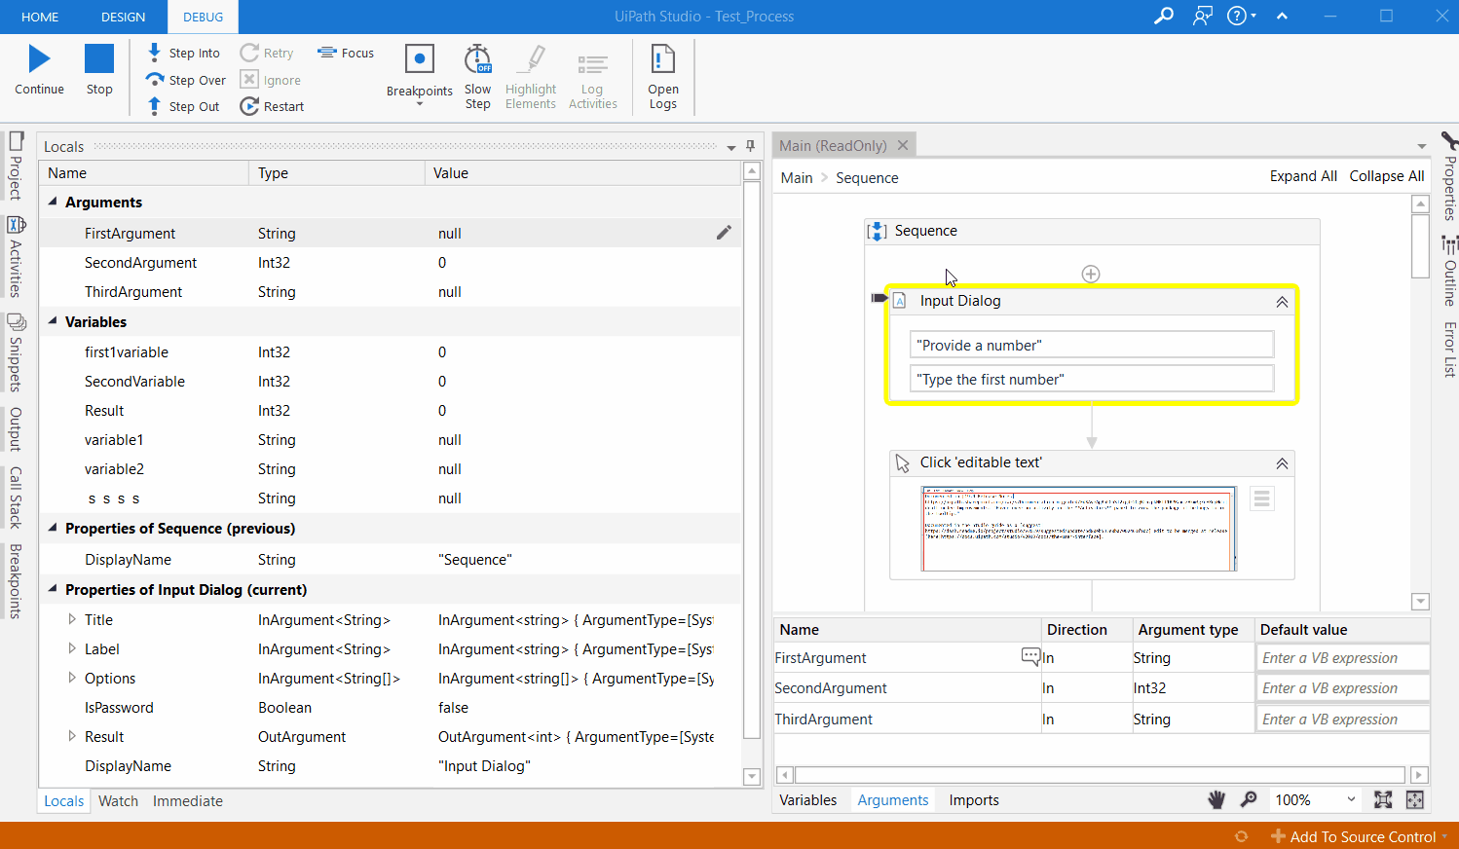Restart the debug execution
1459x849 pixels.
tap(273, 106)
